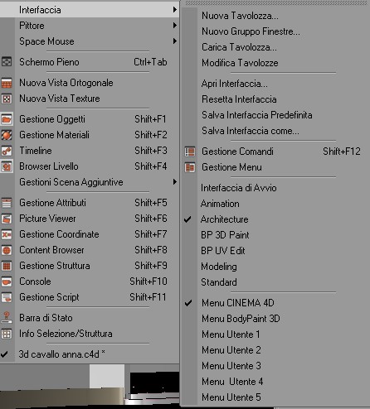Select Resetta Interfaccia

coord(239,99)
